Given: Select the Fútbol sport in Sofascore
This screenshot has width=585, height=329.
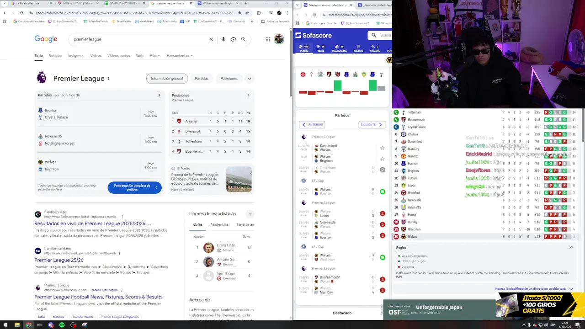Looking at the screenshot, I should point(304,48).
